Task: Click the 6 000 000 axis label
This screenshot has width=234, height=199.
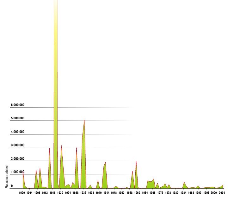Action: point(18,105)
